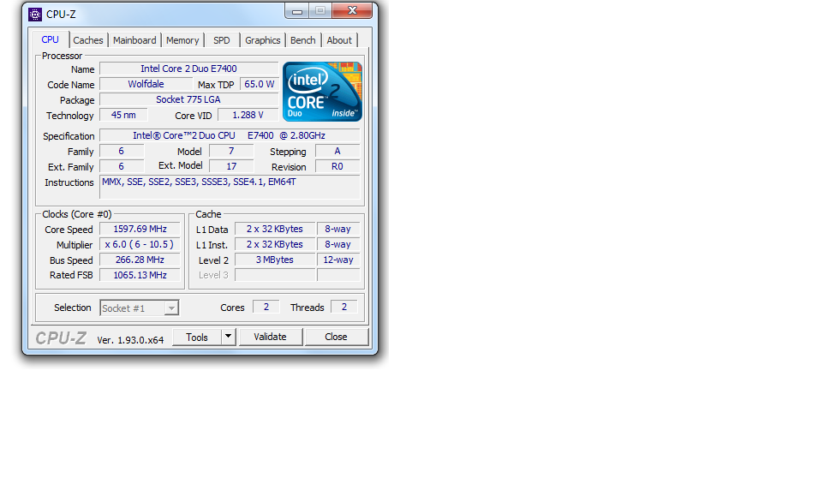The image size is (818, 484).
Task: Click the Code Name value Wolfdale
Action: tap(146, 84)
